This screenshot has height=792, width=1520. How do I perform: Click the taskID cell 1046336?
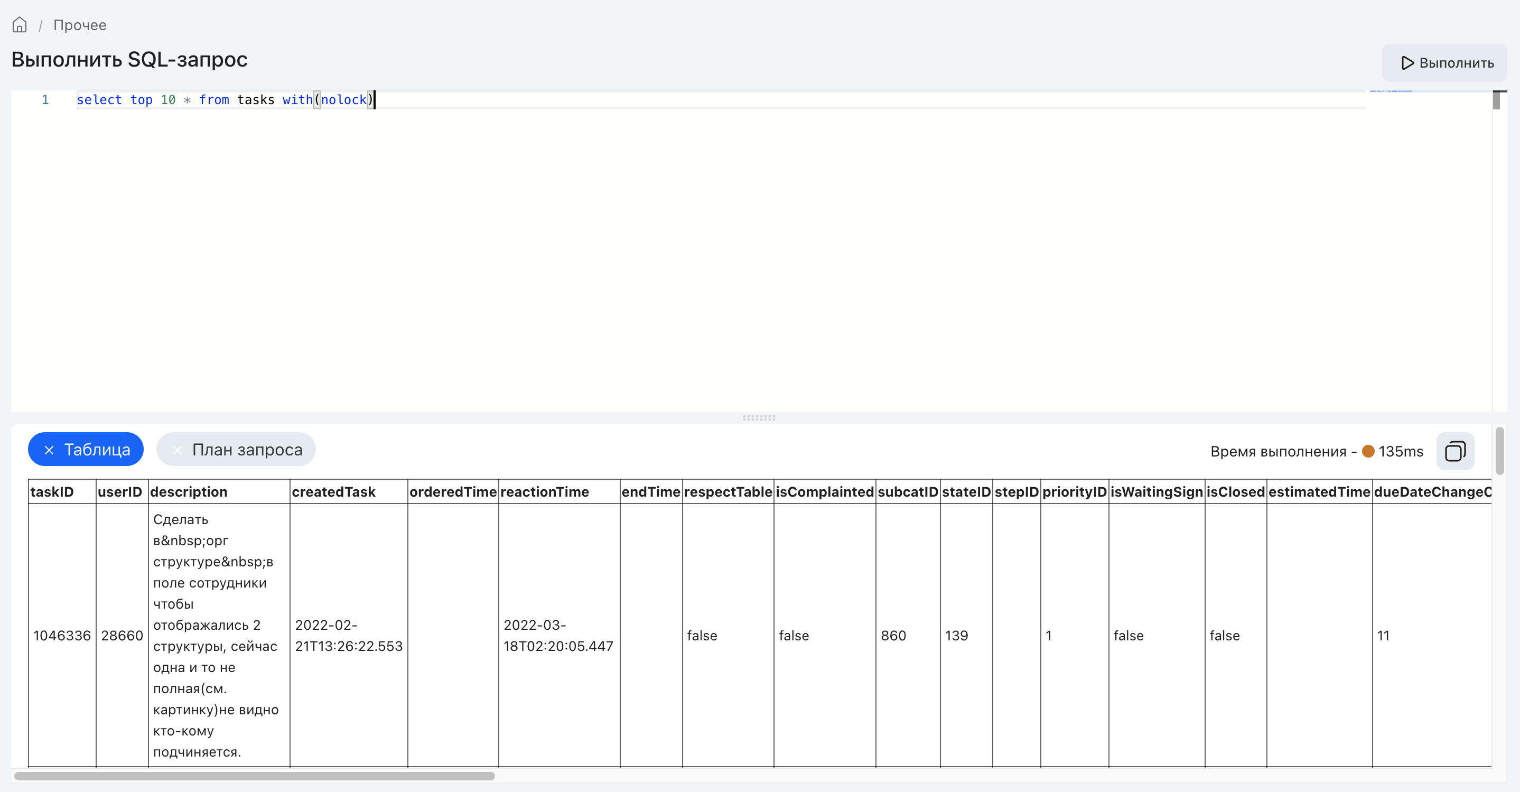click(x=62, y=636)
